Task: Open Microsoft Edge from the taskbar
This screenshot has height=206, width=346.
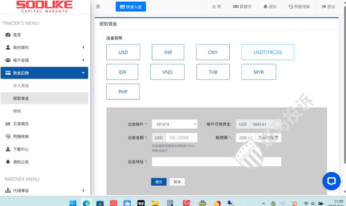Action: 86,203
